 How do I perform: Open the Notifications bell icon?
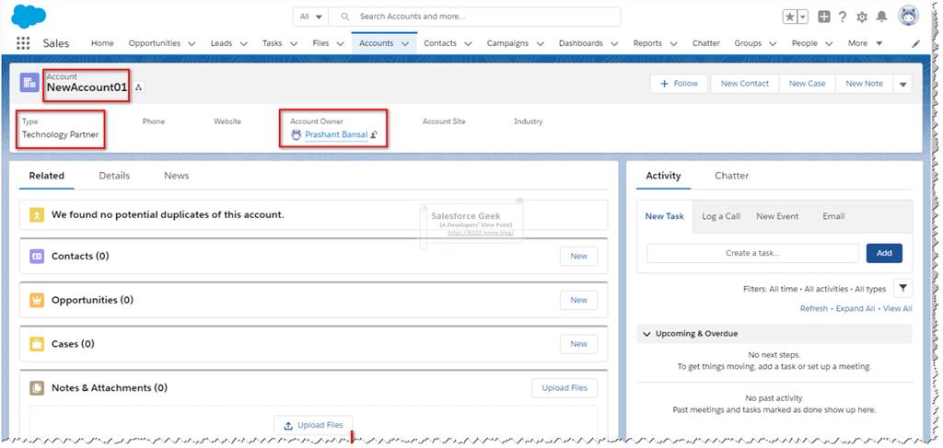pos(881,17)
